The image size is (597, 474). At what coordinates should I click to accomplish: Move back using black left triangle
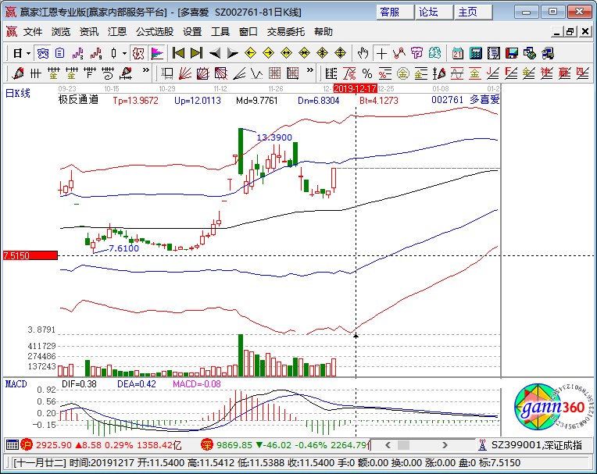[215, 53]
